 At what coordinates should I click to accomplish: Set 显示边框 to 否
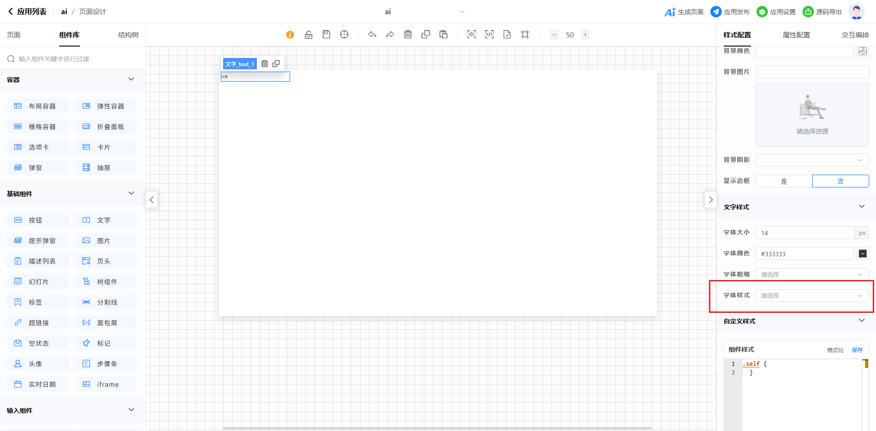pyautogui.click(x=840, y=181)
